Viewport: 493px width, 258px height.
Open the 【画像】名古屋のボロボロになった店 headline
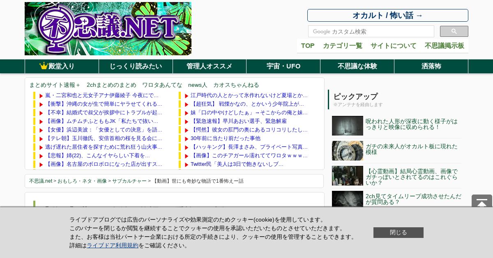(x=104, y=164)
